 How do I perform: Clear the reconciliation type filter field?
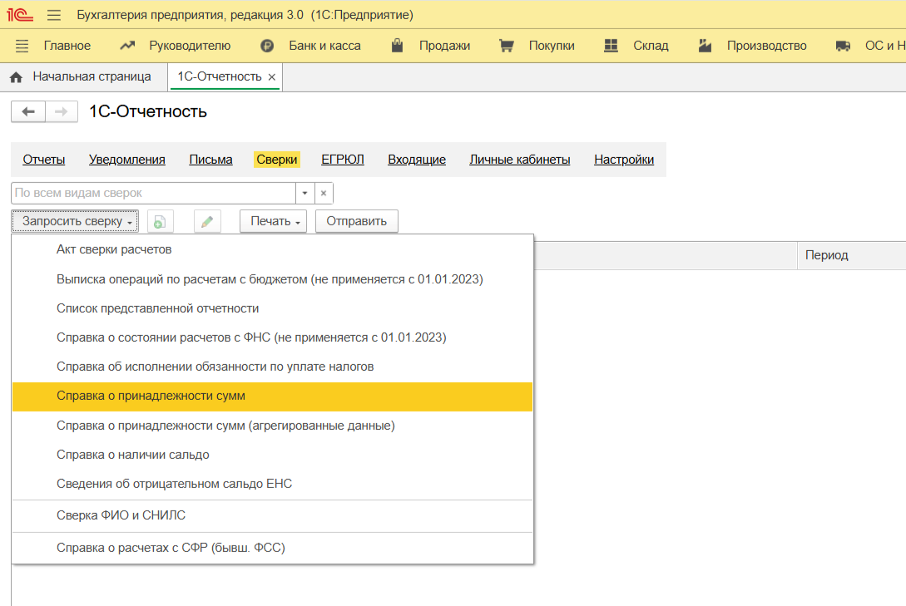pos(324,193)
